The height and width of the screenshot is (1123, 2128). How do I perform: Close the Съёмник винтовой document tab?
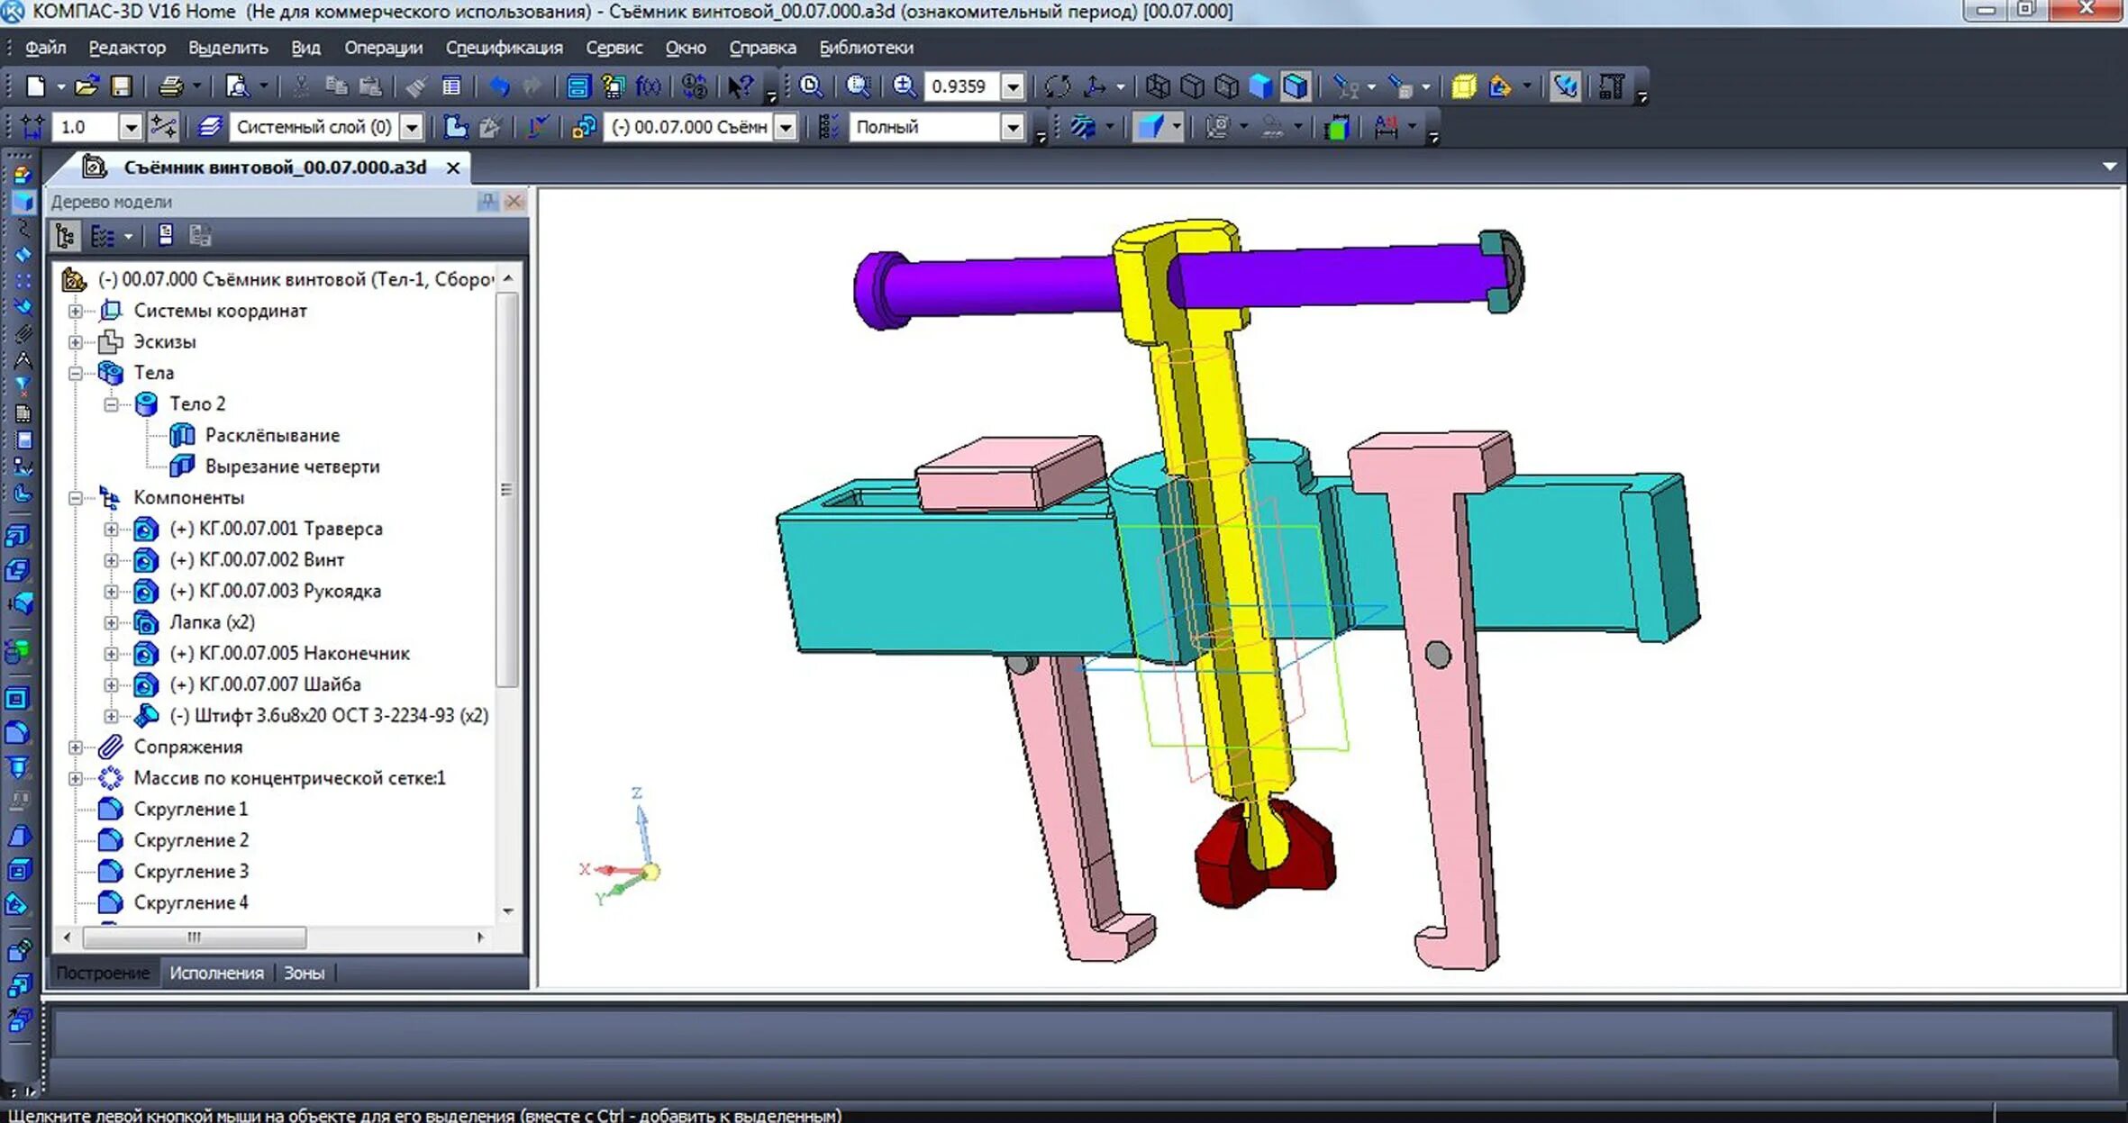453,168
